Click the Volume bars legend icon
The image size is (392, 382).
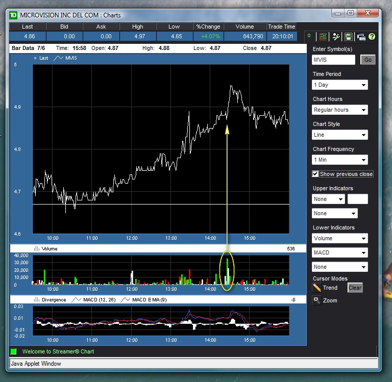37,248
